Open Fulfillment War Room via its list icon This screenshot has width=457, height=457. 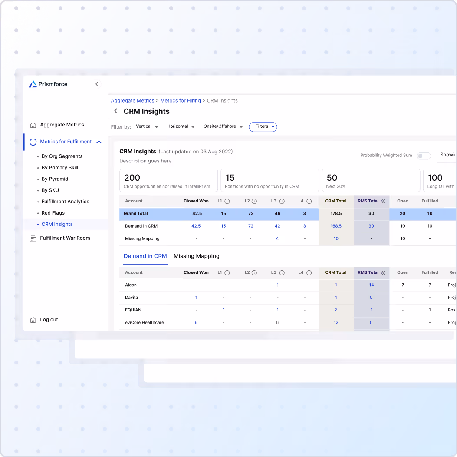click(33, 238)
